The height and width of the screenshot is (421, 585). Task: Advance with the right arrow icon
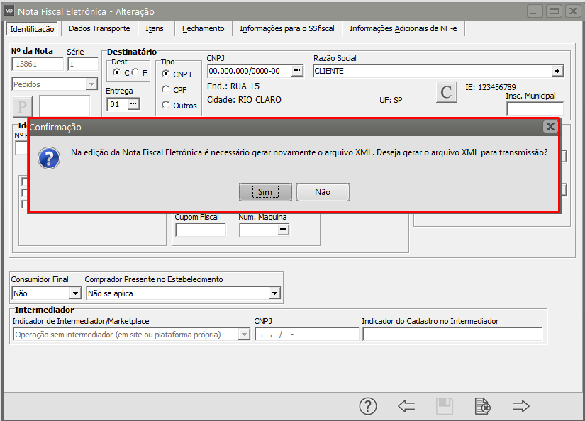coord(521,406)
